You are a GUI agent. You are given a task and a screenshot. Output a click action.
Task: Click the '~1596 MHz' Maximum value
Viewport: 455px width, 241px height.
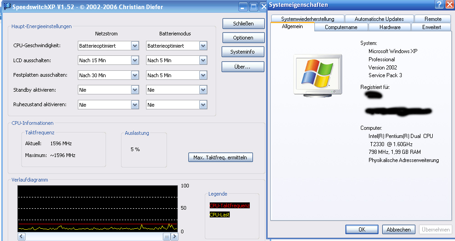point(63,155)
